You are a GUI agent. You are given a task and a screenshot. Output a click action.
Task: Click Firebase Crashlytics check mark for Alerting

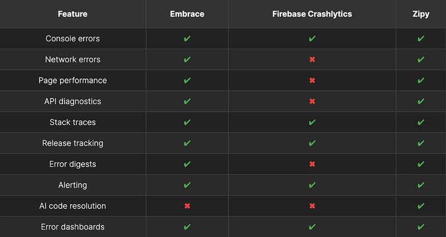tap(312, 185)
